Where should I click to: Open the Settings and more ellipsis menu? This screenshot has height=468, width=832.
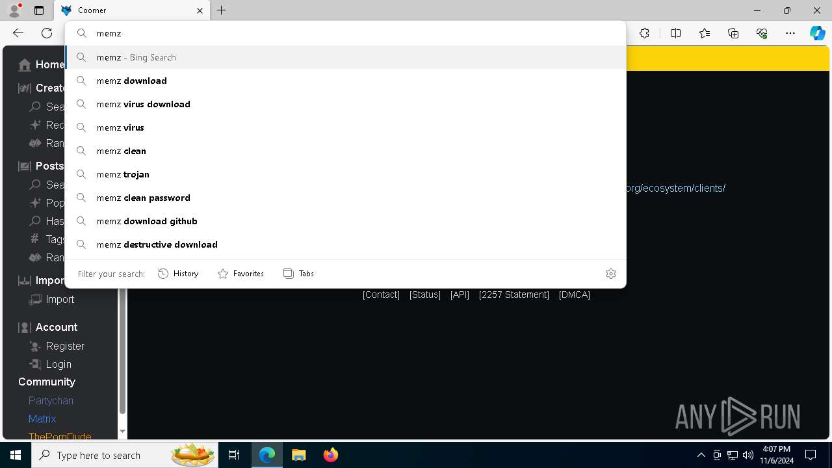pos(790,33)
